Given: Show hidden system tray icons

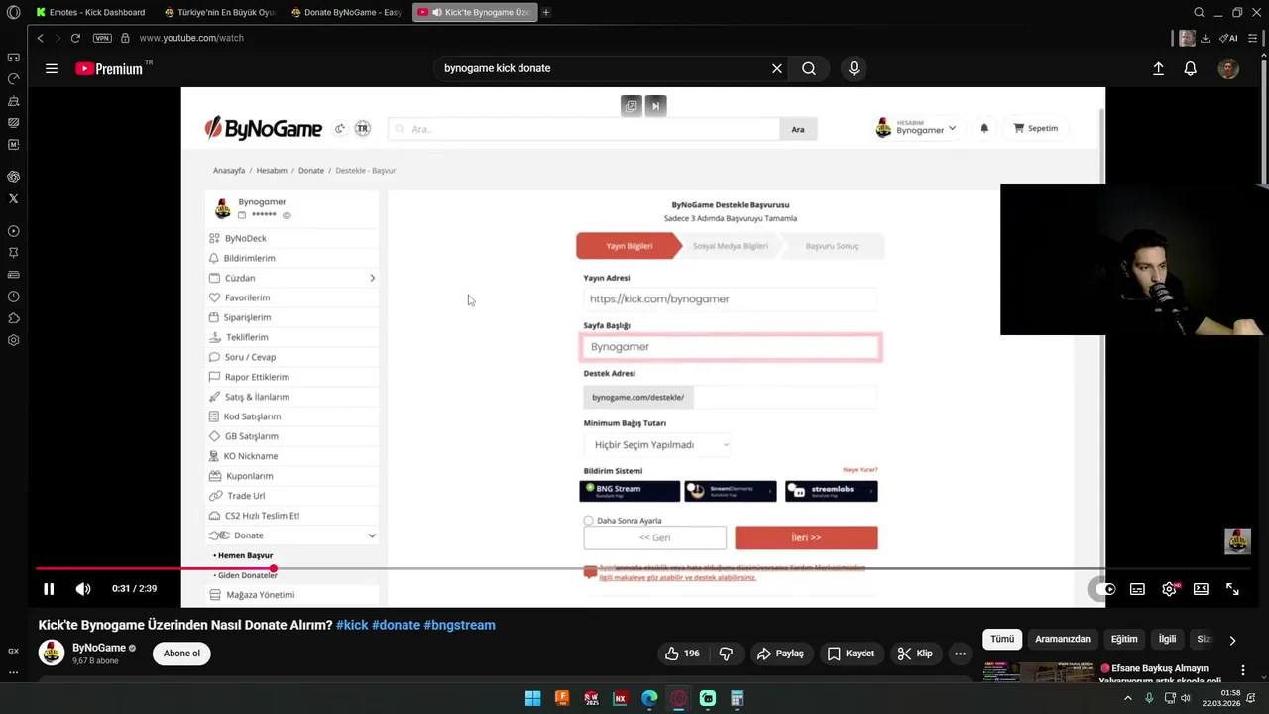Looking at the screenshot, I should pos(1127,698).
